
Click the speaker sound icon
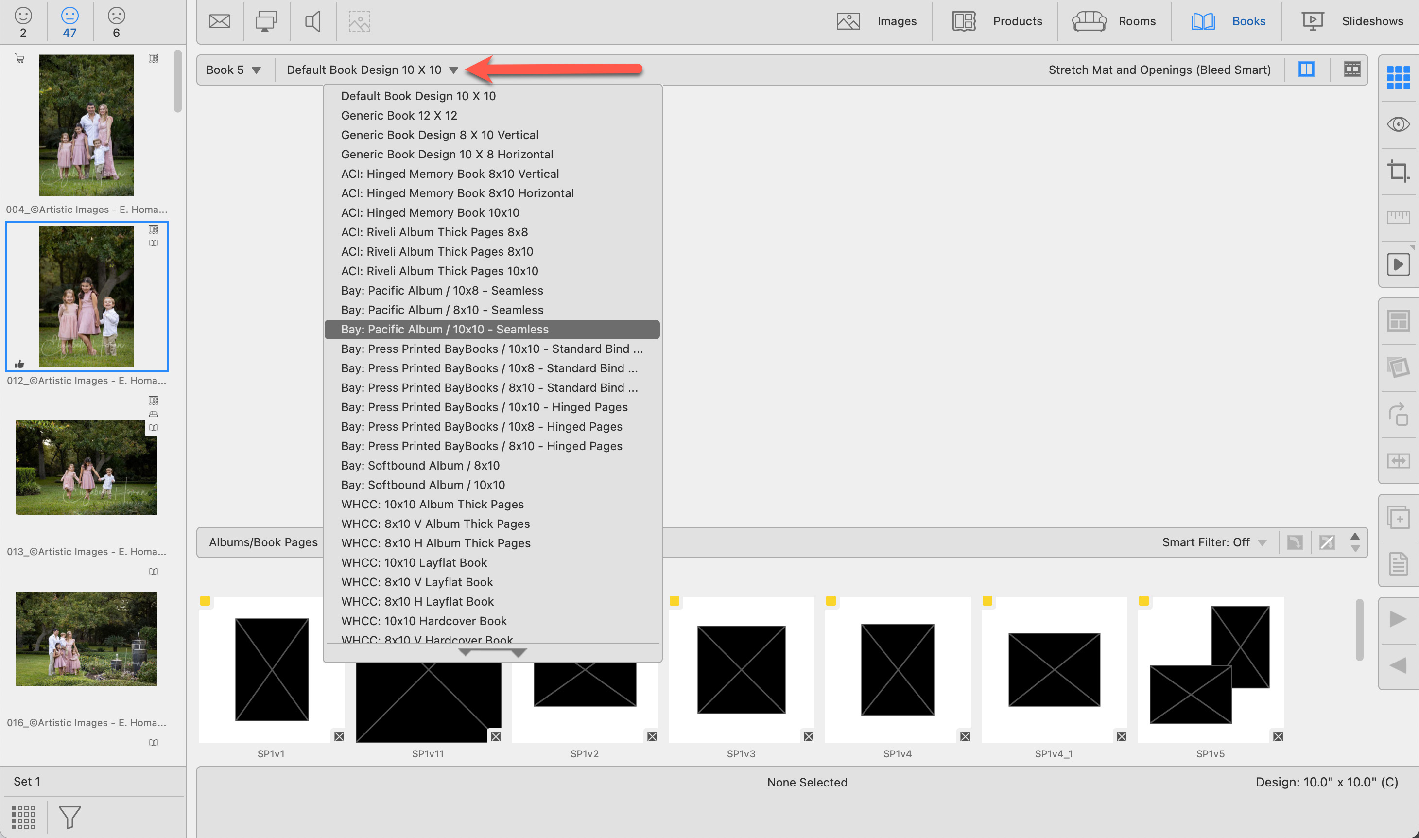[312, 21]
